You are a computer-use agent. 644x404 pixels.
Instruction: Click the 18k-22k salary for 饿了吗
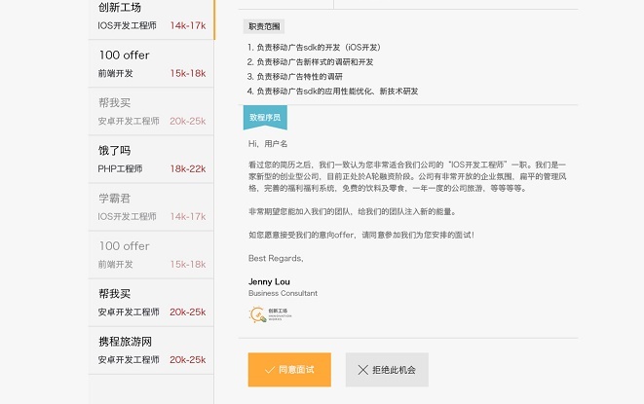pyautogui.click(x=188, y=168)
